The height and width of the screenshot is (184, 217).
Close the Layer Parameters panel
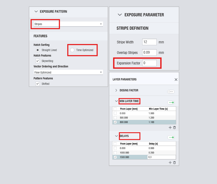click(176, 80)
